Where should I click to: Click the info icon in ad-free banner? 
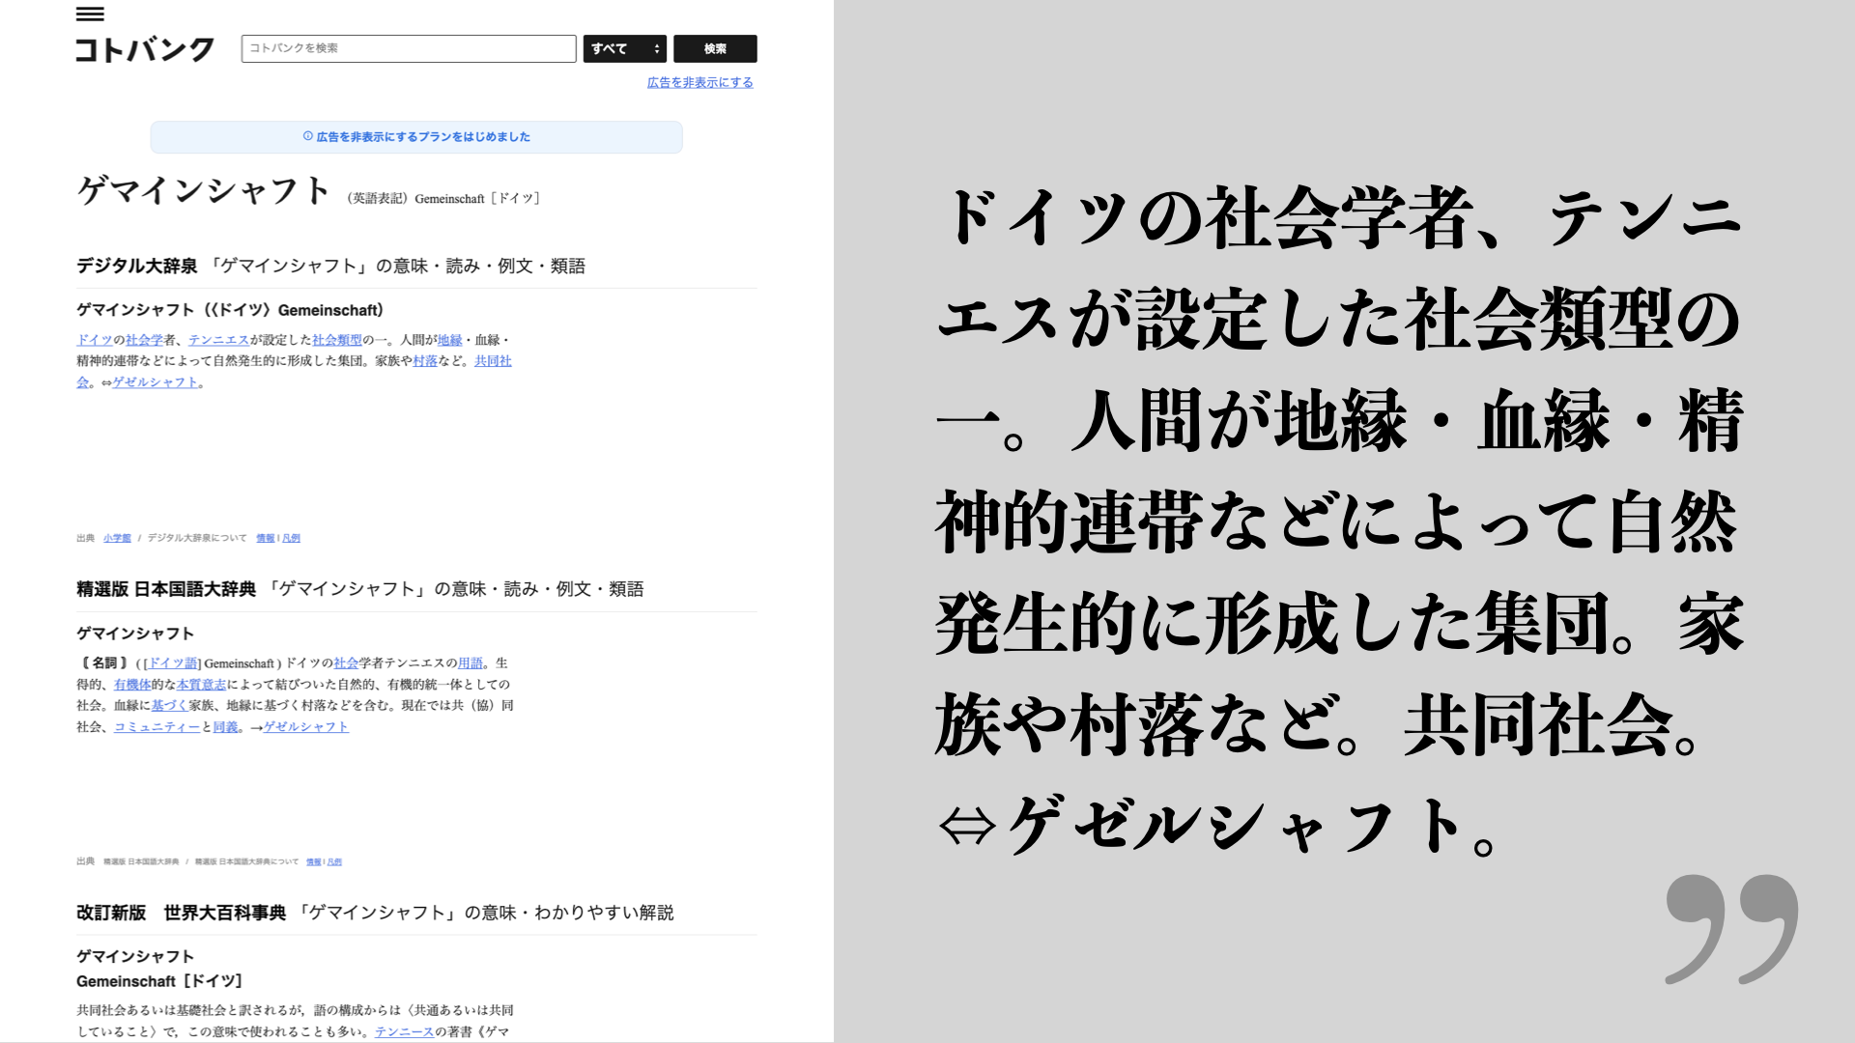[x=308, y=136]
